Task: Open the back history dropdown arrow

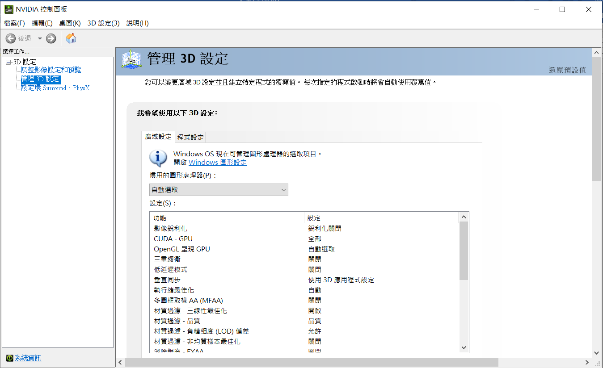Action: point(40,39)
